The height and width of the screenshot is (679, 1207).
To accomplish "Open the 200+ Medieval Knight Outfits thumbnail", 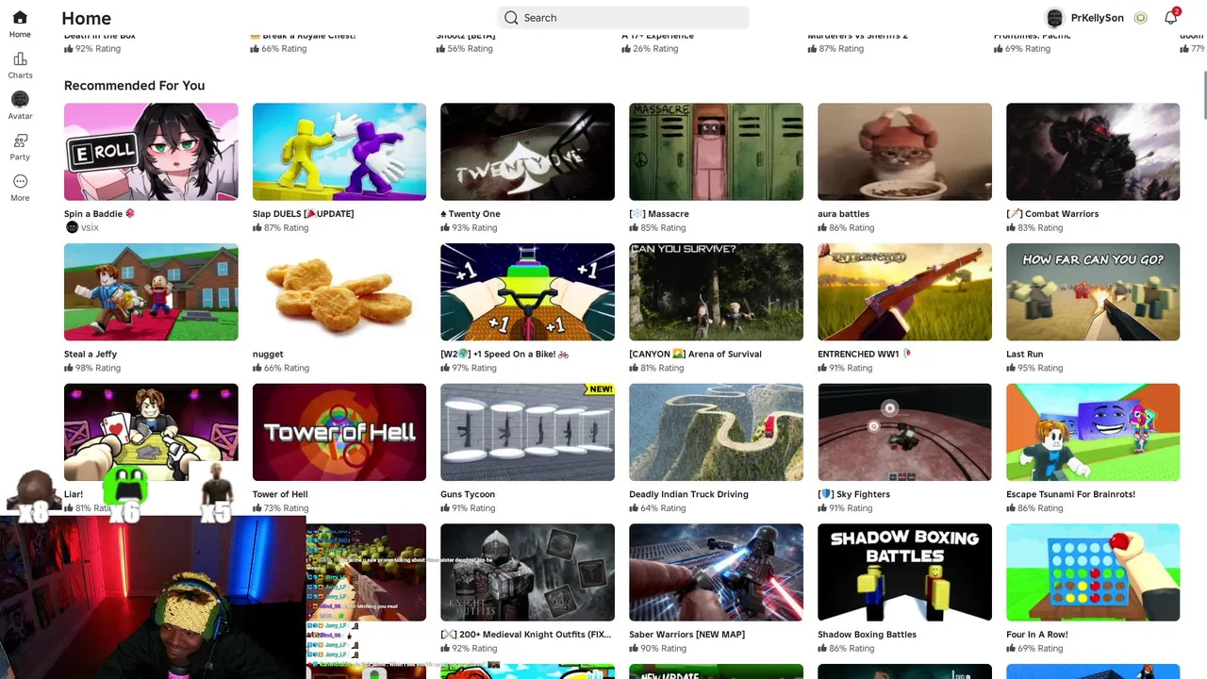I will 527,572.
